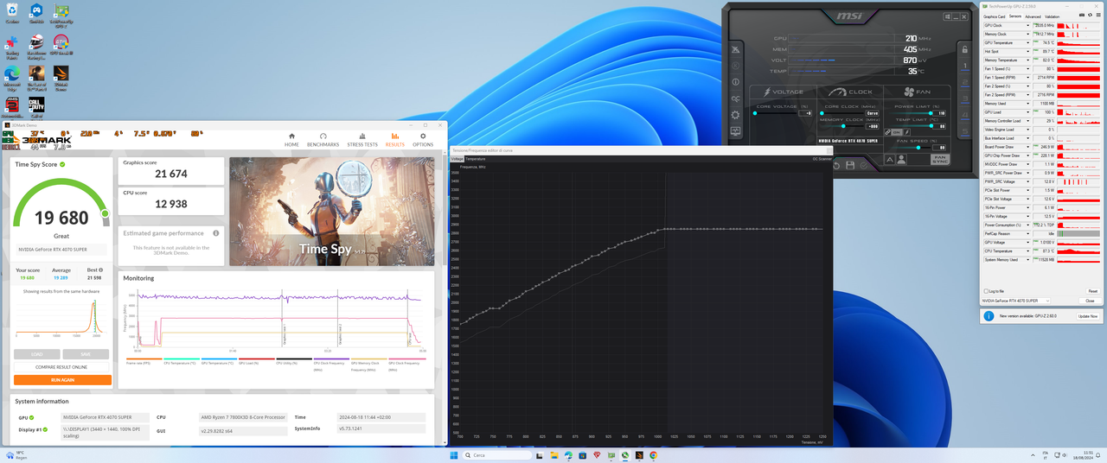Expand the Memory Clock sensor dropdown

click(x=1028, y=34)
